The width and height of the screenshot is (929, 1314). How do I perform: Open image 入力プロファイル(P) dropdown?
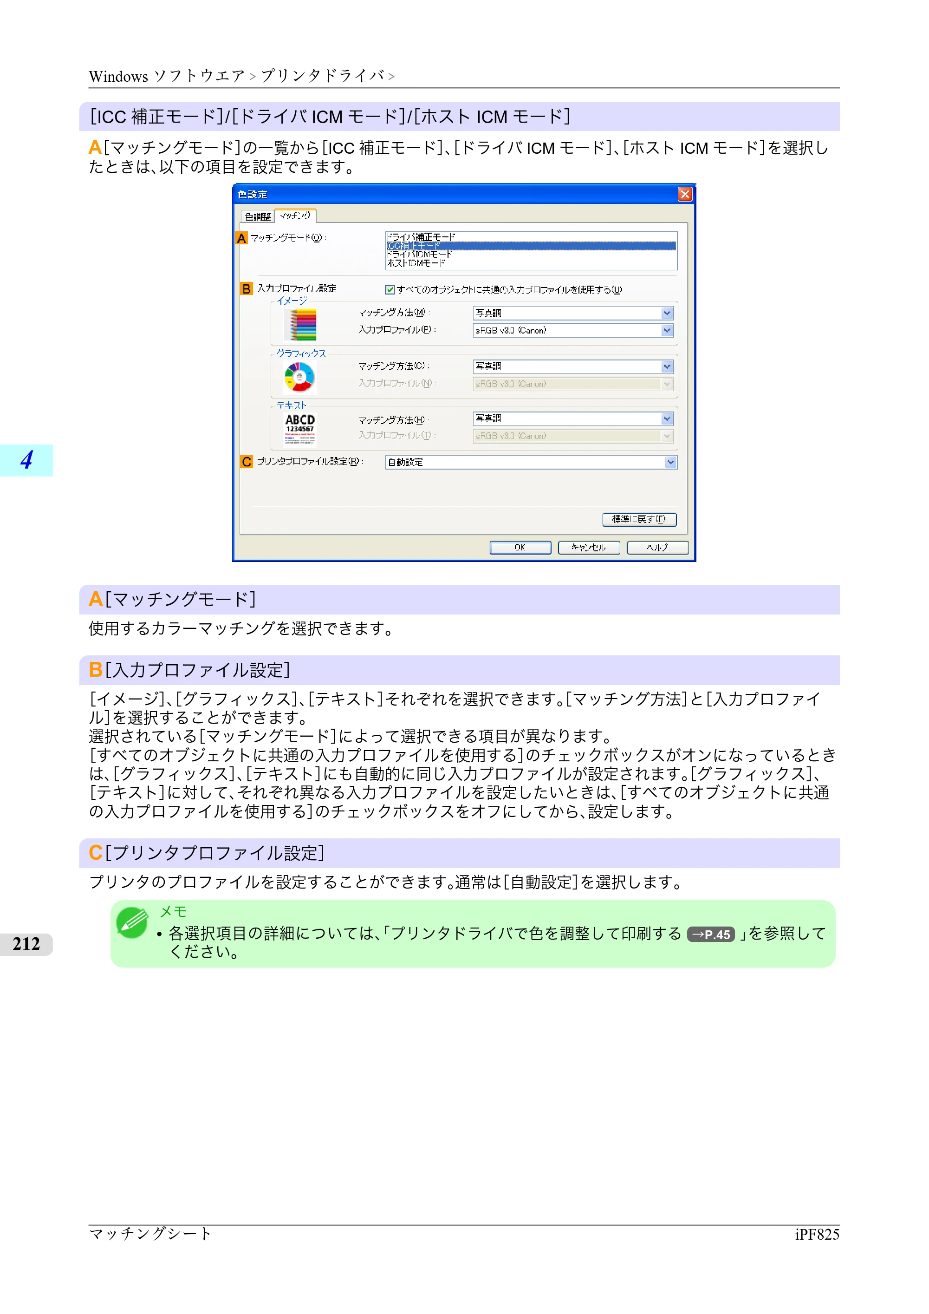point(573,330)
